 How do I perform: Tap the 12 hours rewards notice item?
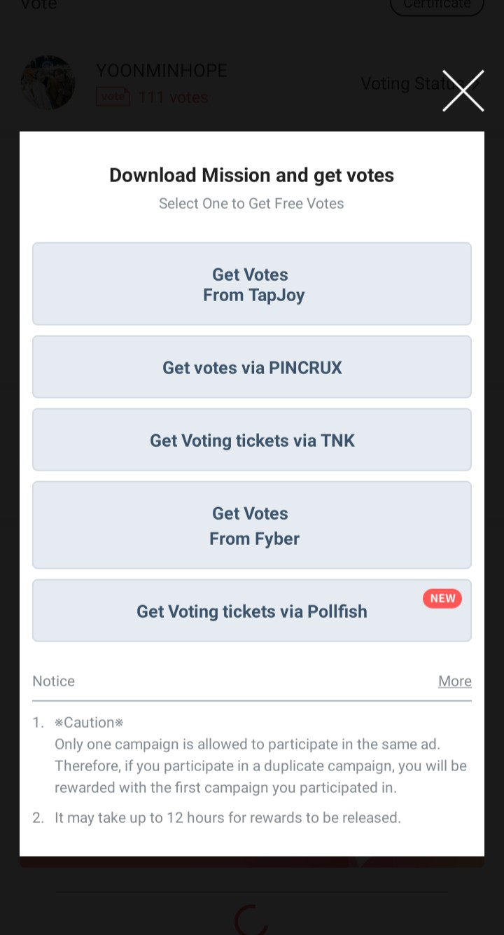click(227, 817)
